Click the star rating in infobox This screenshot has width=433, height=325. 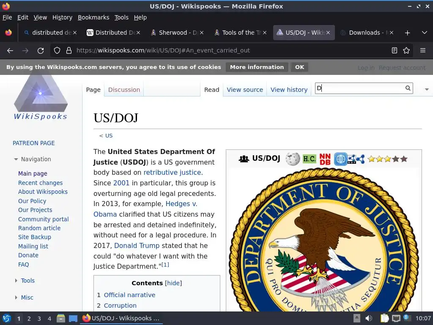pyautogui.click(x=388, y=159)
